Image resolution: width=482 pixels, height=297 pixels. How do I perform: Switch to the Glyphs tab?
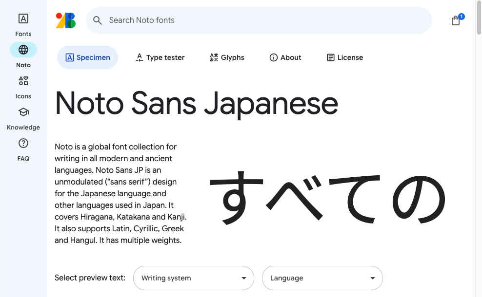pos(227,57)
